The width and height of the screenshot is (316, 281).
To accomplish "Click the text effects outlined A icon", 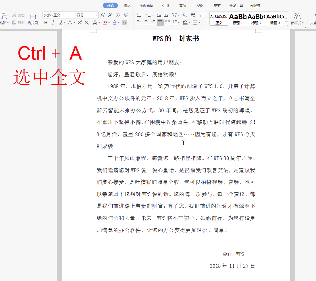I will click(x=95, y=22).
